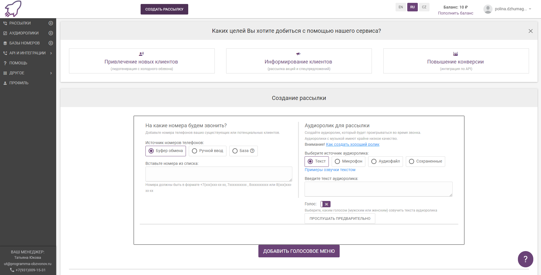Select the Сохраненные audio source
541x275 pixels.
(x=425, y=161)
